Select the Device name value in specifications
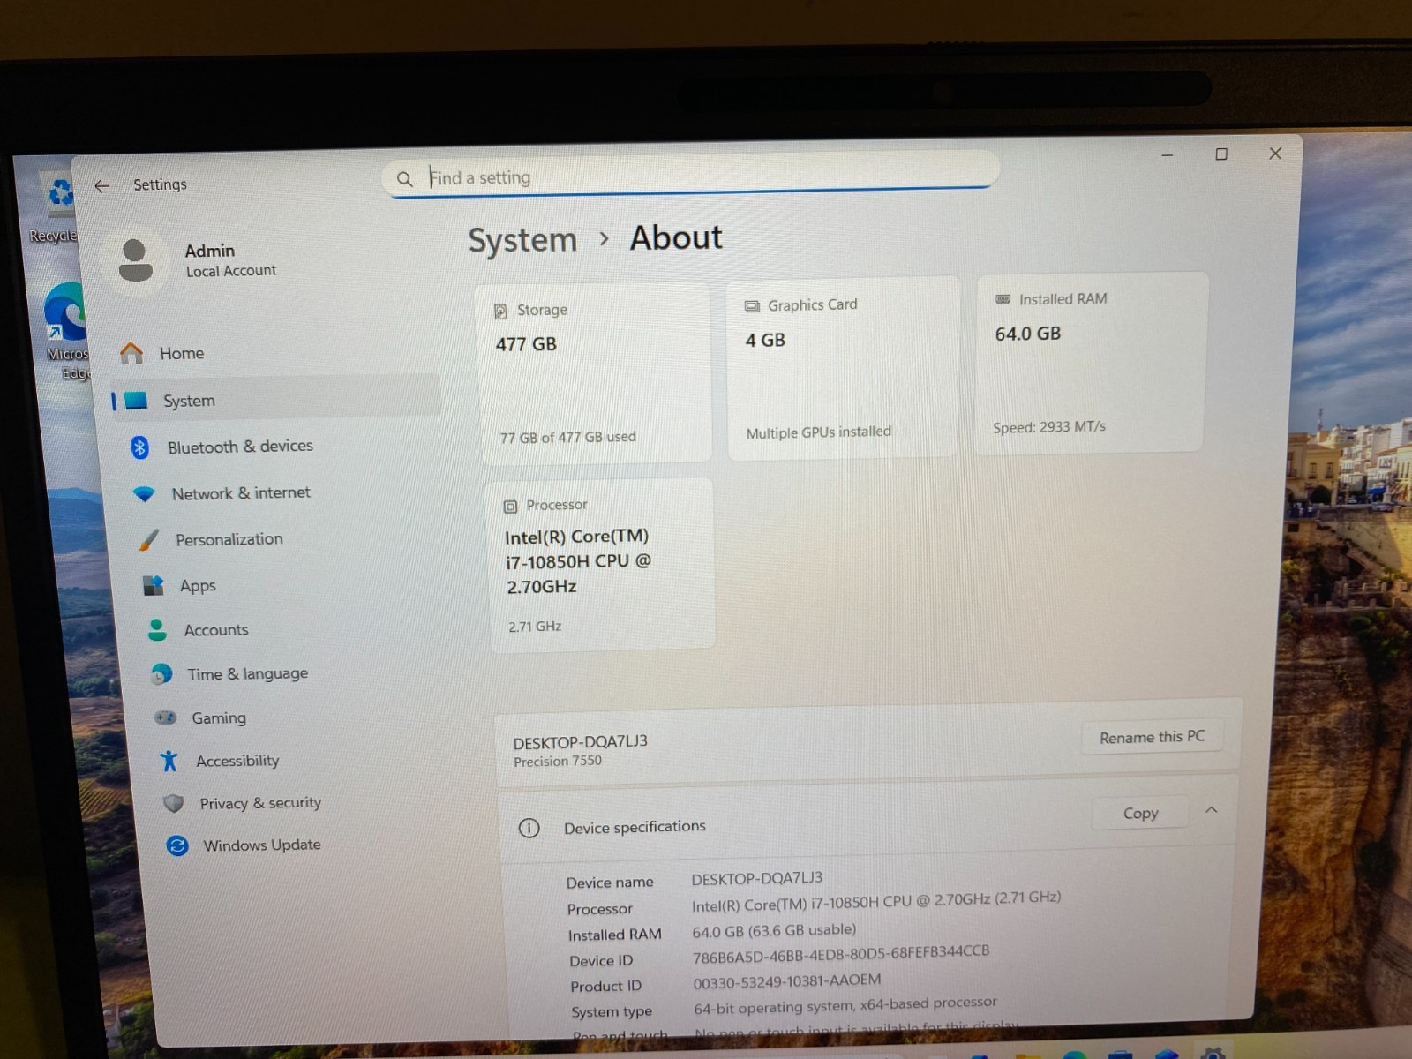Screen dimensions: 1412x1059 click(x=757, y=878)
